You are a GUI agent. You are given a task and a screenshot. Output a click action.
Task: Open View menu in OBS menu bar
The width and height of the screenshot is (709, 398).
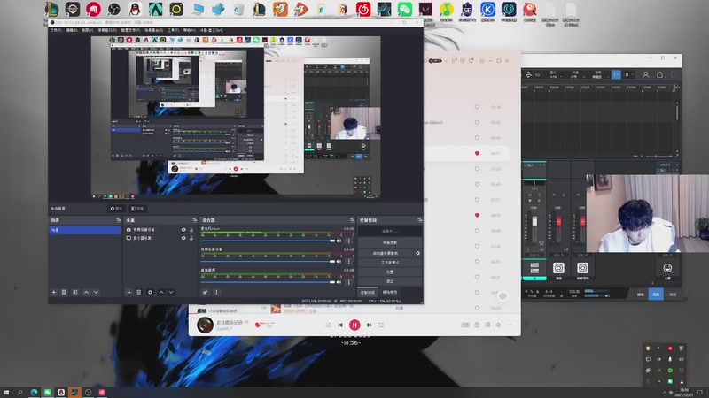point(87,30)
